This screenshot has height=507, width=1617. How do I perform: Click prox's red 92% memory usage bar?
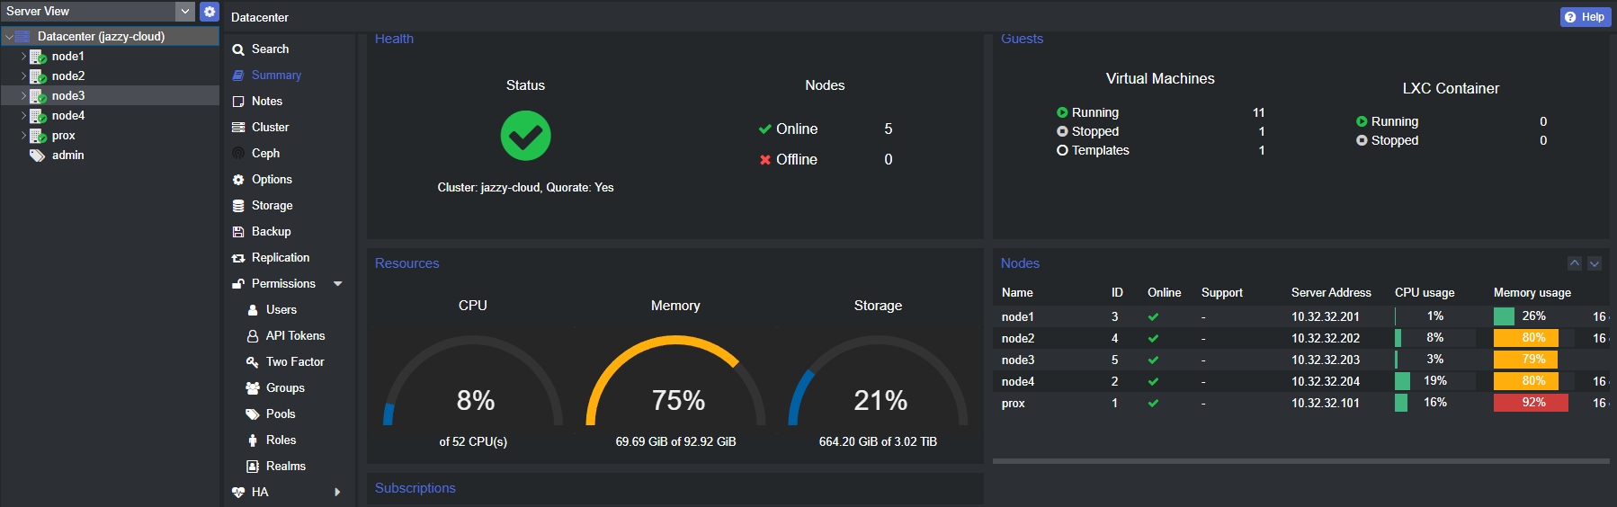tap(1531, 403)
